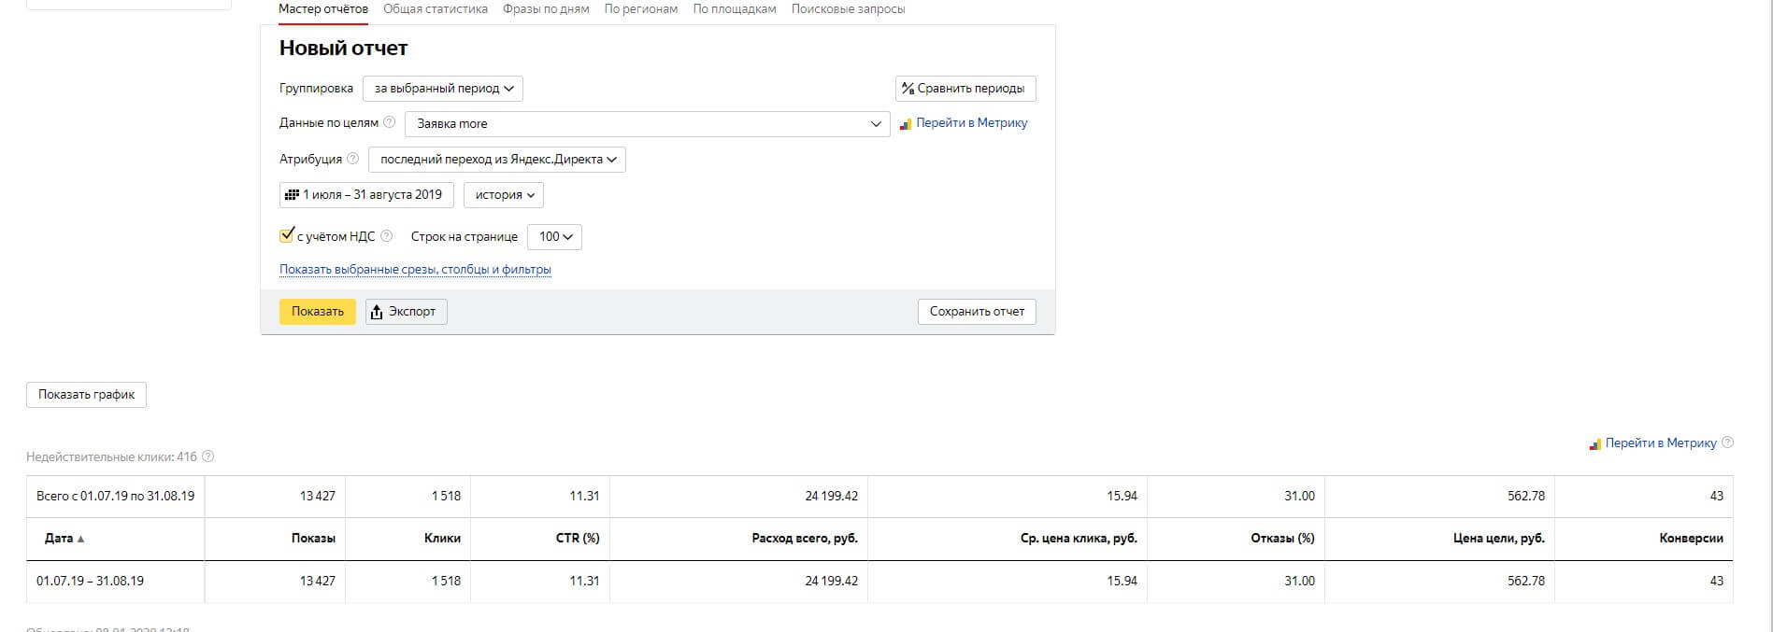Click the Сохранить отчет button
1773x632 pixels.
pyautogui.click(x=977, y=312)
